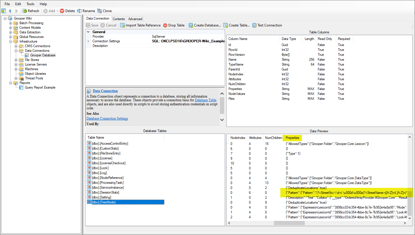The width and height of the screenshot is (415, 235).
Task: Expand the Batch Processing tree node
Action: click(x=11, y=23)
